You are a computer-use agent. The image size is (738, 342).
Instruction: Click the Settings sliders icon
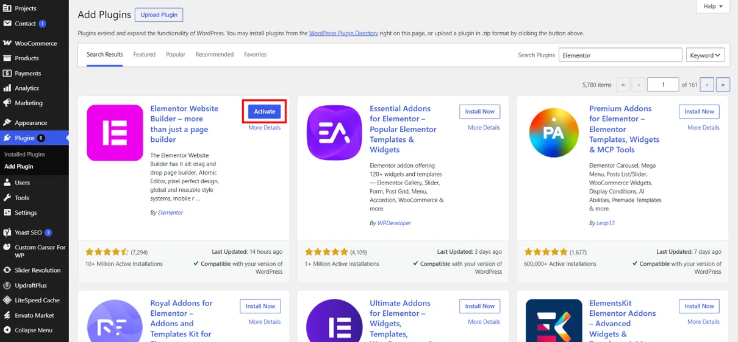pyautogui.click(x=7, y=212)
